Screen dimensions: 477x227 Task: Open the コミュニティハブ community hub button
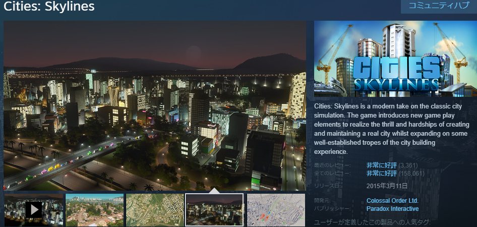tap(438, 6)
